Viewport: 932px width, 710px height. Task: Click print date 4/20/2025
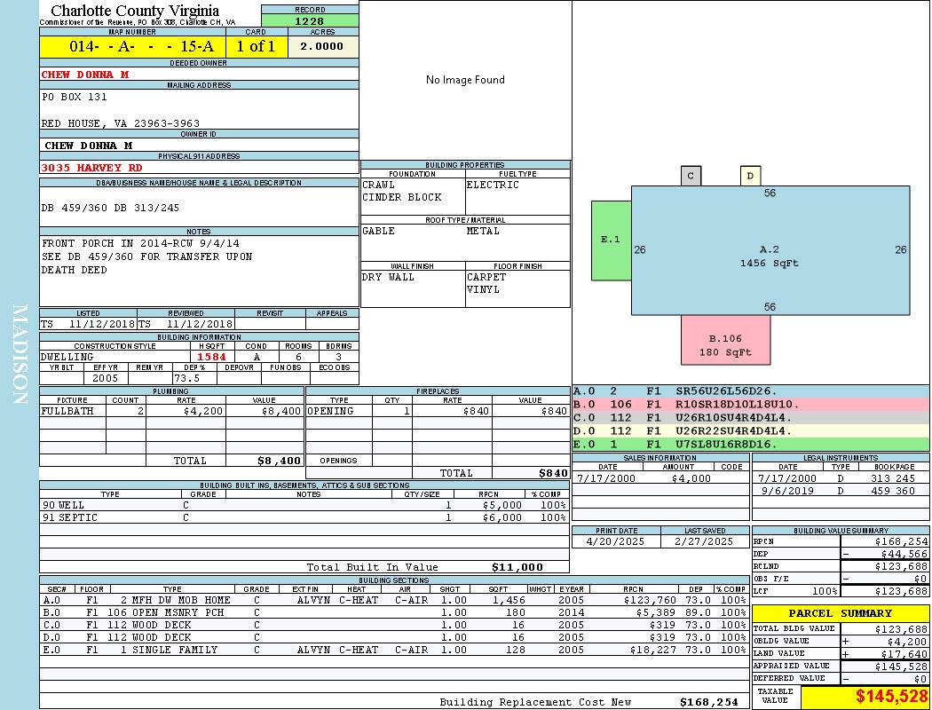pyautogui.click(x=614, y=542)
